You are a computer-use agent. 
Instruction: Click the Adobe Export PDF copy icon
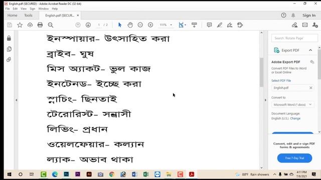click(312, 62)
